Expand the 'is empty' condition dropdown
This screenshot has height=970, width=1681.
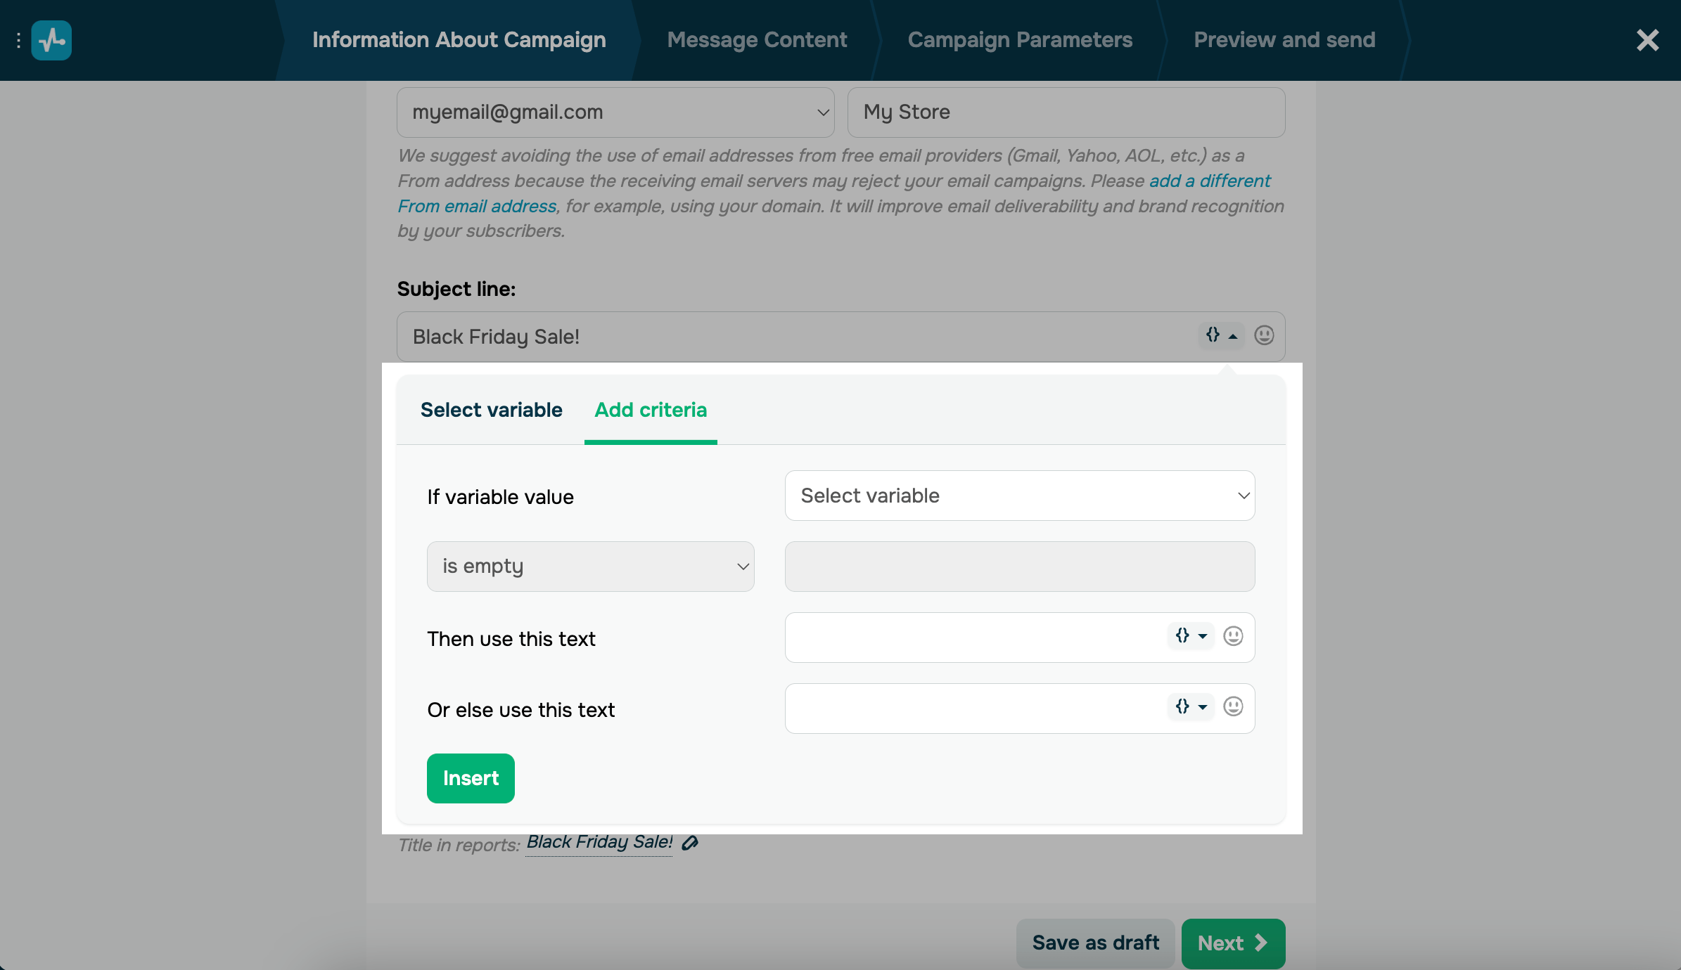(x=590, y=567)
